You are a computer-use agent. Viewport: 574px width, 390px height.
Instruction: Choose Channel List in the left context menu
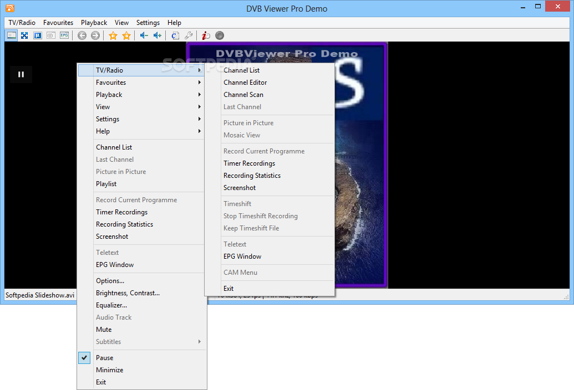[x=141, y=147]
